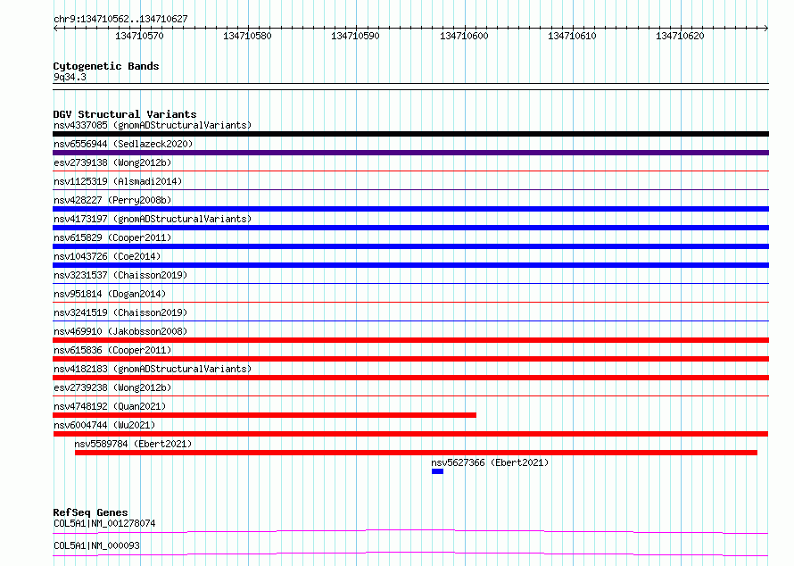Click nsv428227 (Perry2008b) label
Screen dimensions: 794x566
click(x=112, y=200)
